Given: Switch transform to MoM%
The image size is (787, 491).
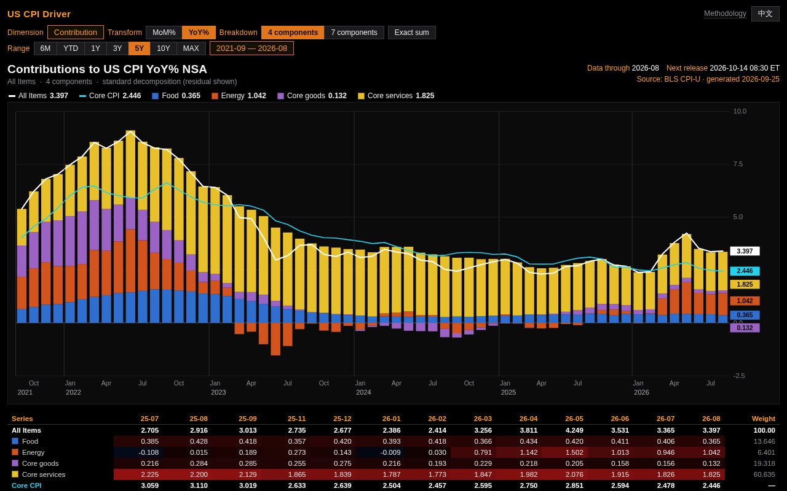Looking at the screenshot, I should (x=164, y=33).
